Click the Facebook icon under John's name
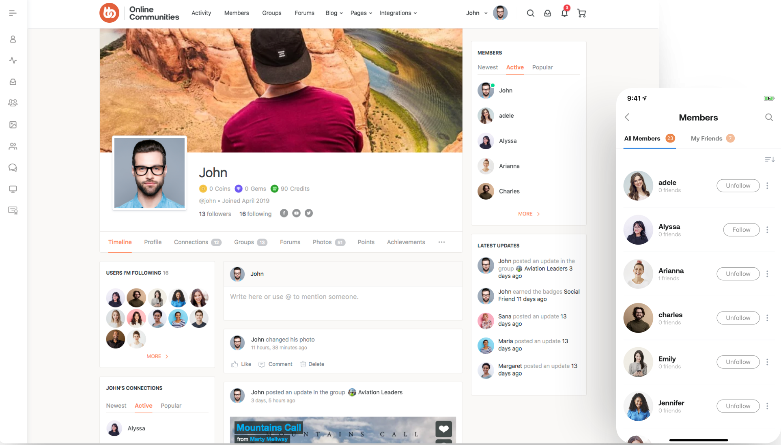Viewport: 781px width, 445px height. (x=284, y=213)
